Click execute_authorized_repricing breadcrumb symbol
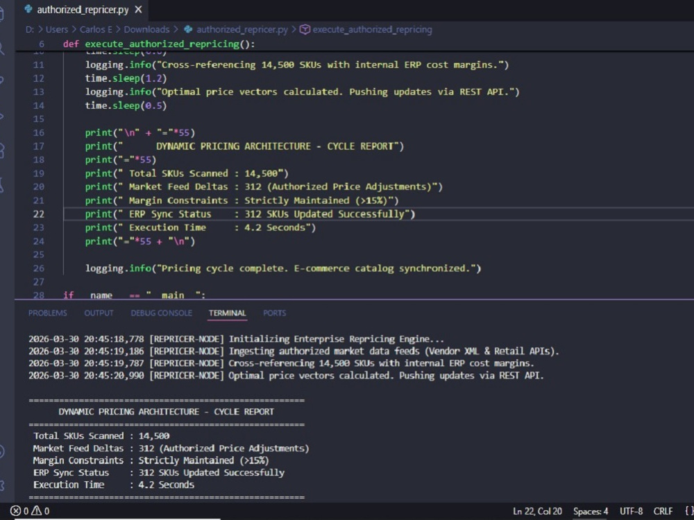Image resolution: width=694 pixels, height=520 pixels. tap(372, 30)
